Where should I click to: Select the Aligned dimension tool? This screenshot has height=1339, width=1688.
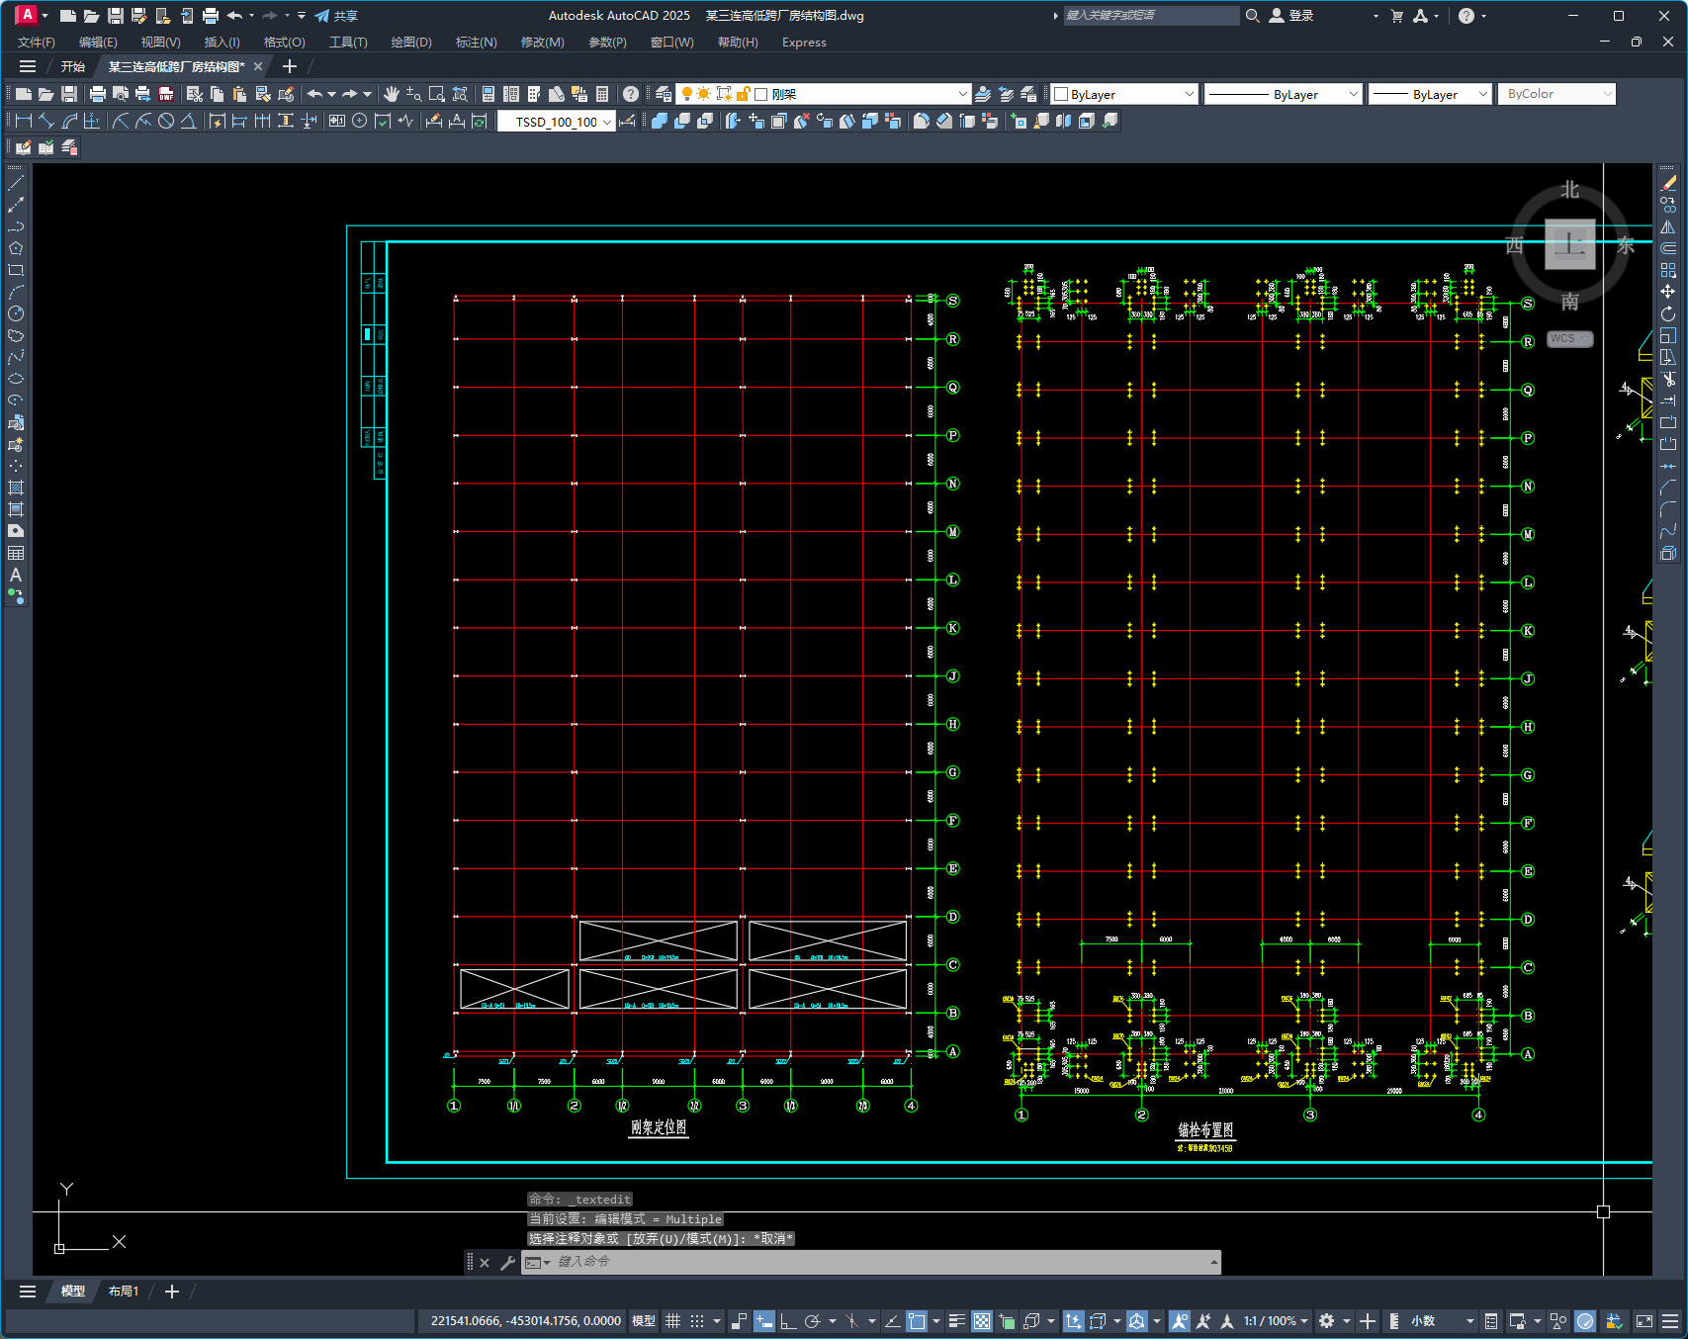46,121
